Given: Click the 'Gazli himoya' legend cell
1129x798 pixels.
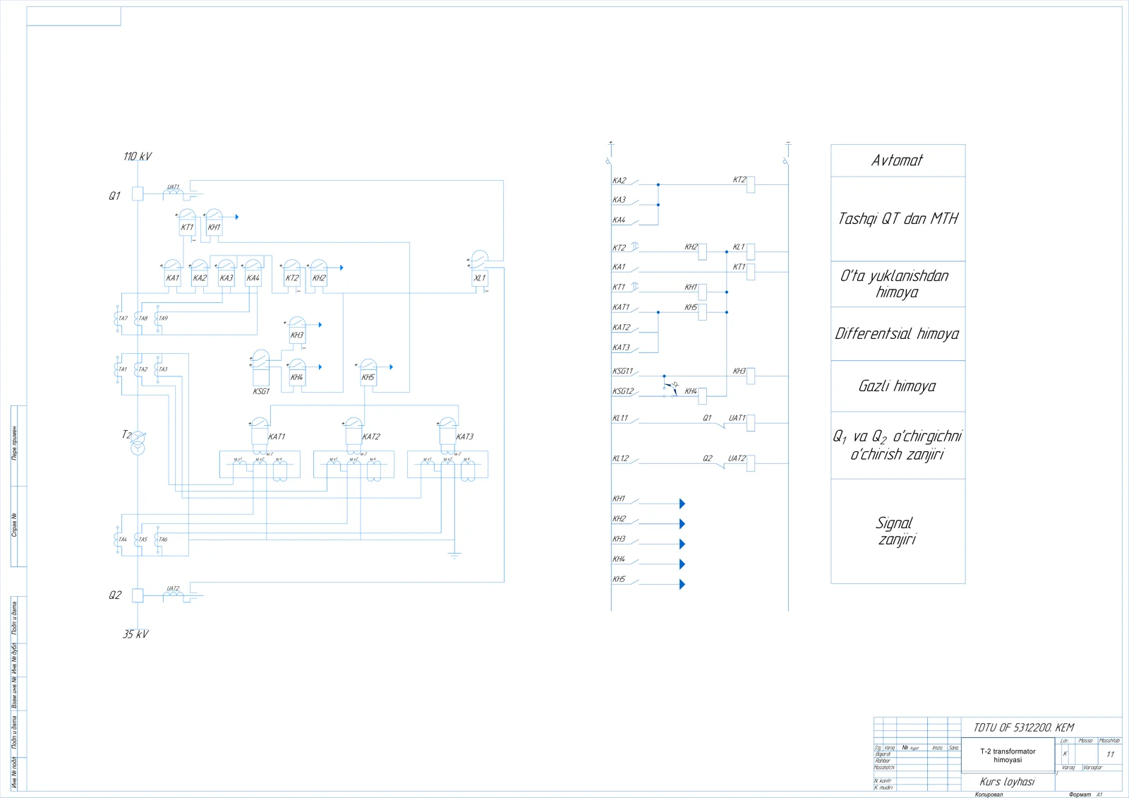Looking at the screenshot, I should click(898, 386).
